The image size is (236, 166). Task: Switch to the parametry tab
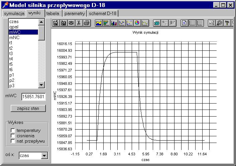pyautogui.click(x=75, y=14)
